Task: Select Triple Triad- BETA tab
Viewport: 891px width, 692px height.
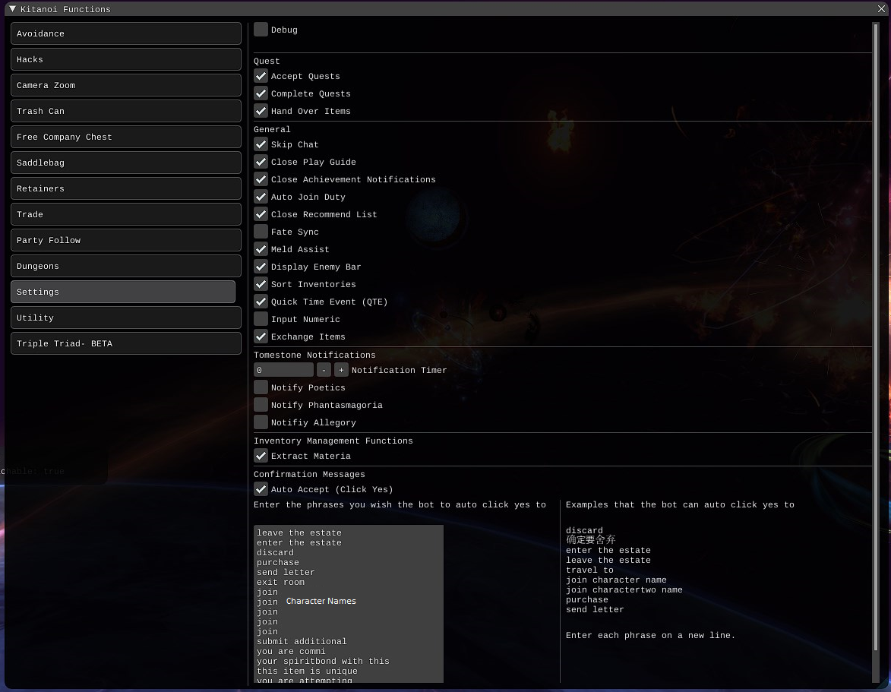Action: tap(125, 343)
